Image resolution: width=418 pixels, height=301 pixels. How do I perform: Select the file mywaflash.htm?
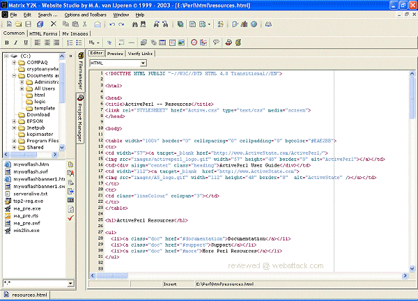point(31,164)
